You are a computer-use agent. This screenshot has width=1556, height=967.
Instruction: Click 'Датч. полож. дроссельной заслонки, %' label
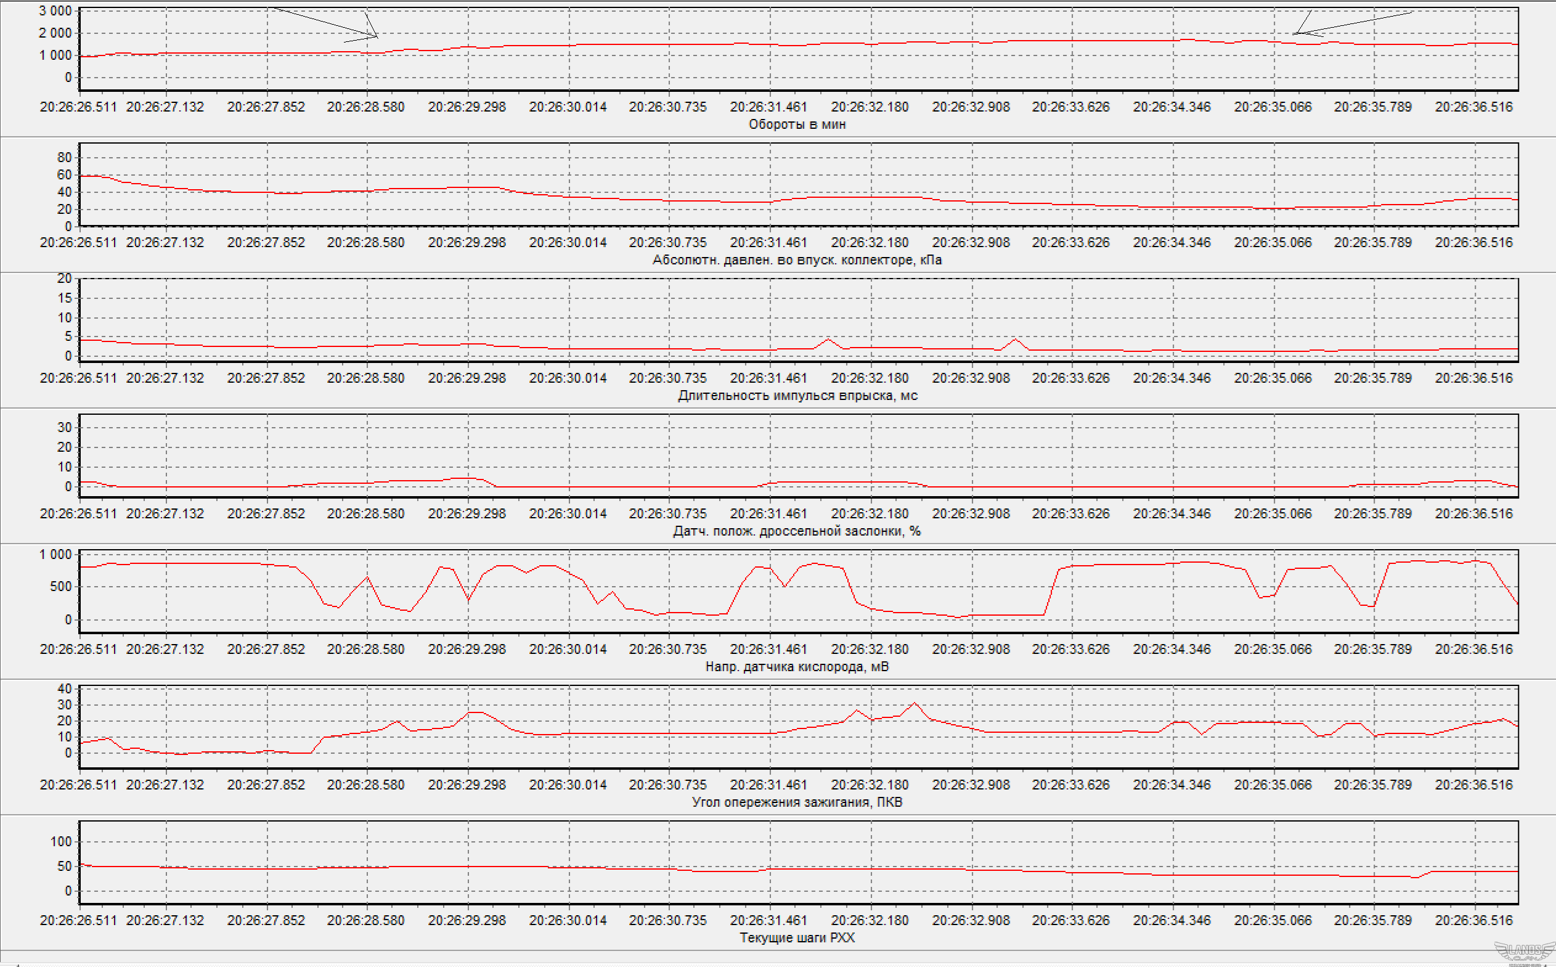pyautogui.click(x=797, y=531)
